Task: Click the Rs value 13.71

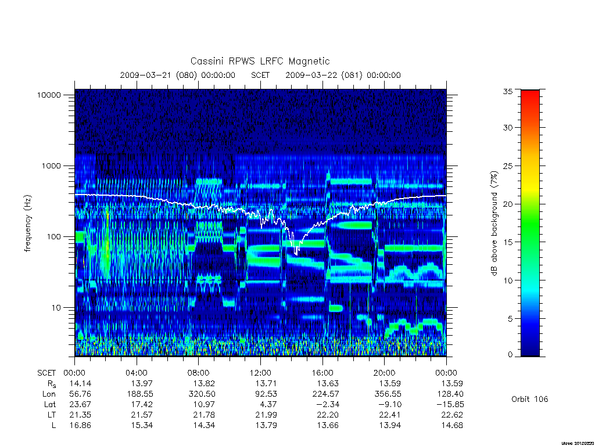Action: [266, 383]
